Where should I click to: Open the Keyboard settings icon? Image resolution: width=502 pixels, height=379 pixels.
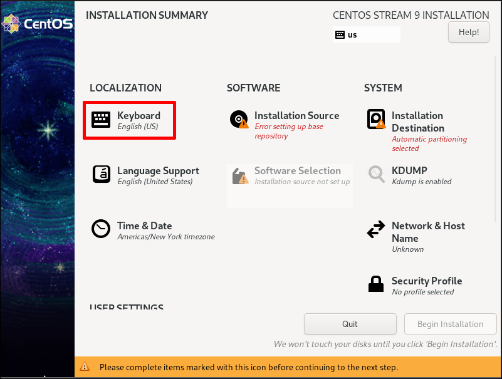[x=101, y=120]
